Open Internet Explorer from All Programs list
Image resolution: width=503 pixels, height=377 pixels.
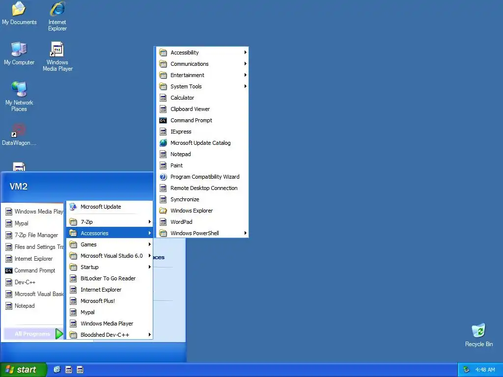pyautogui.click(x=110, y=290)
